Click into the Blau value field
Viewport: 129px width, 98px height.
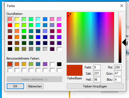point(118,80)
